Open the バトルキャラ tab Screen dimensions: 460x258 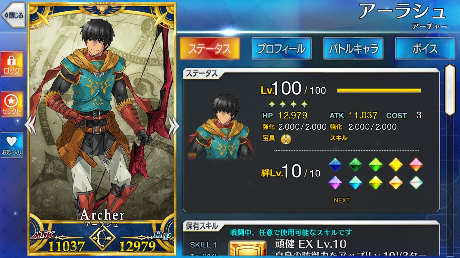pos(353,49)
